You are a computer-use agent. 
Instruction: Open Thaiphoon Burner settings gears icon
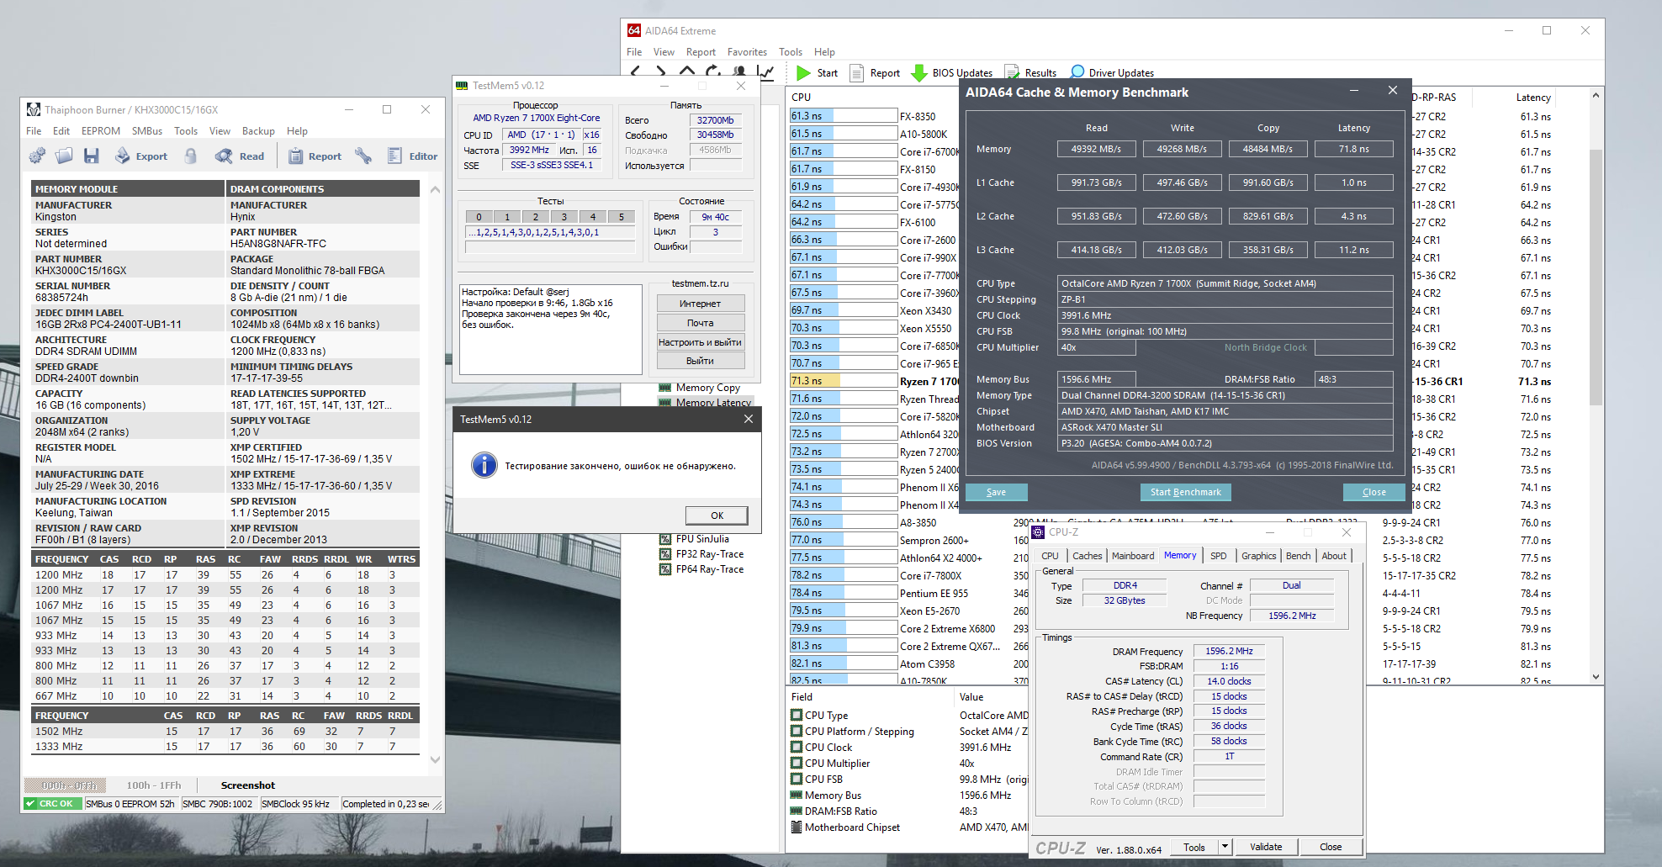37,156
